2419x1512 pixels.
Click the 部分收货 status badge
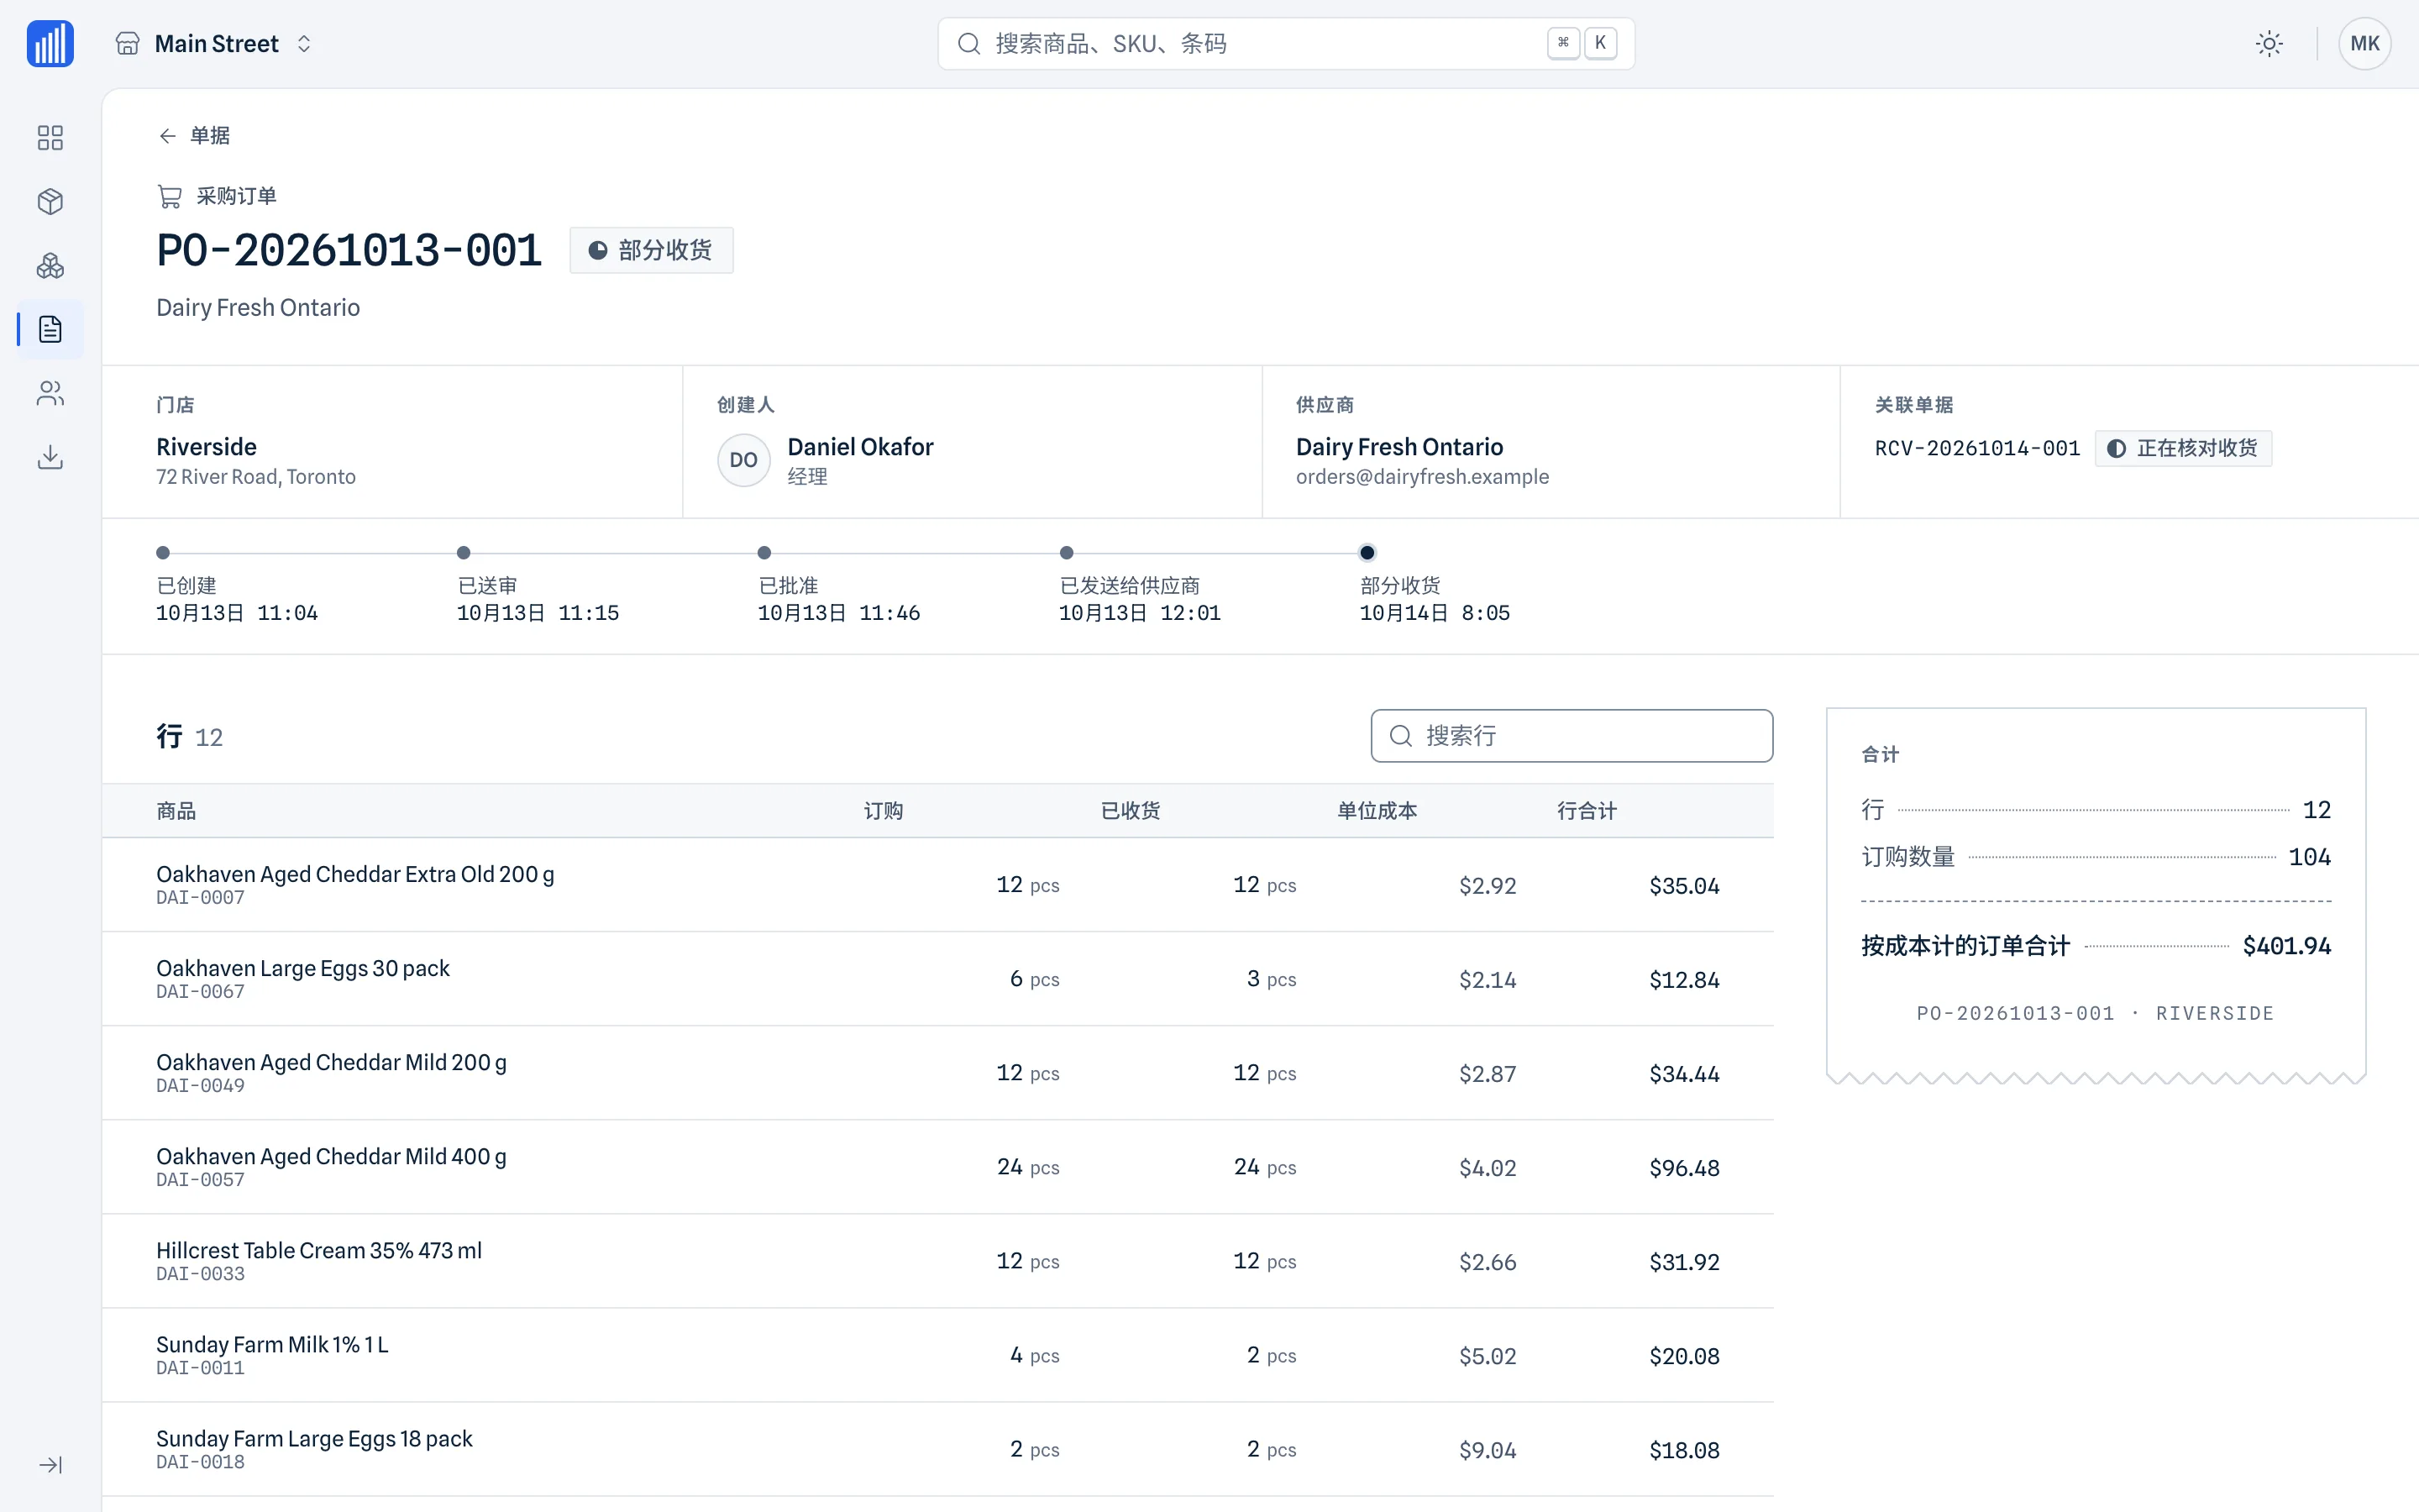coord(651,250)
